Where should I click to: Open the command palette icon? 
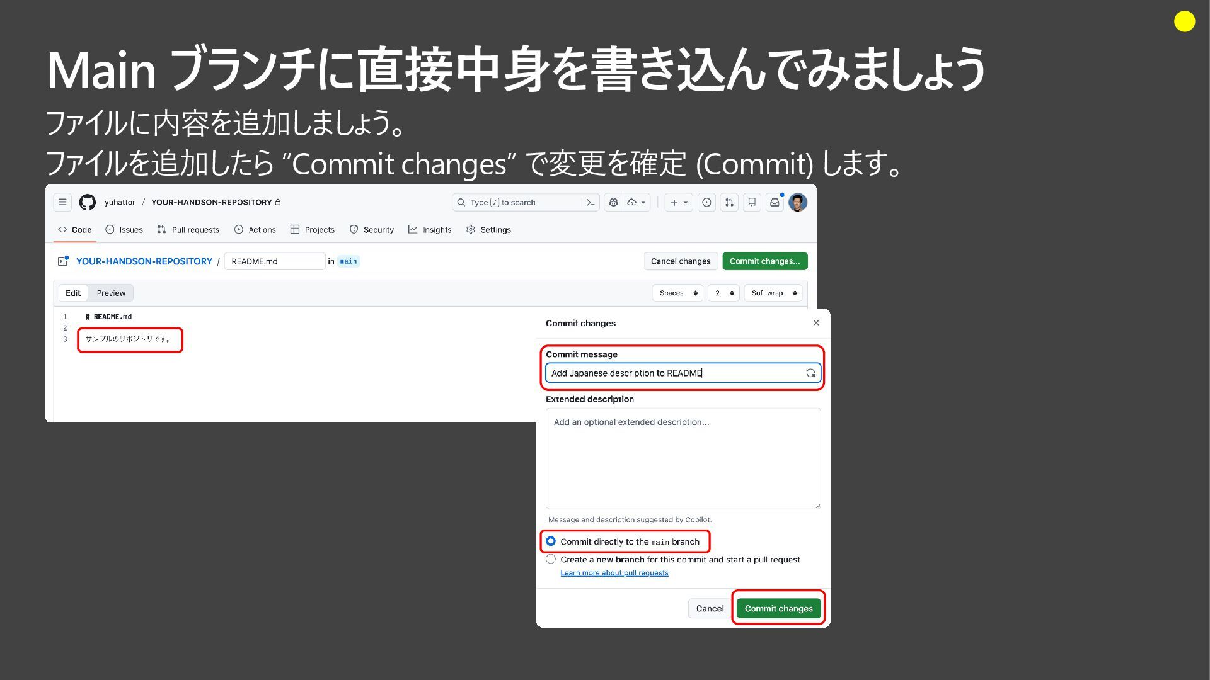[x=591, y=202]
